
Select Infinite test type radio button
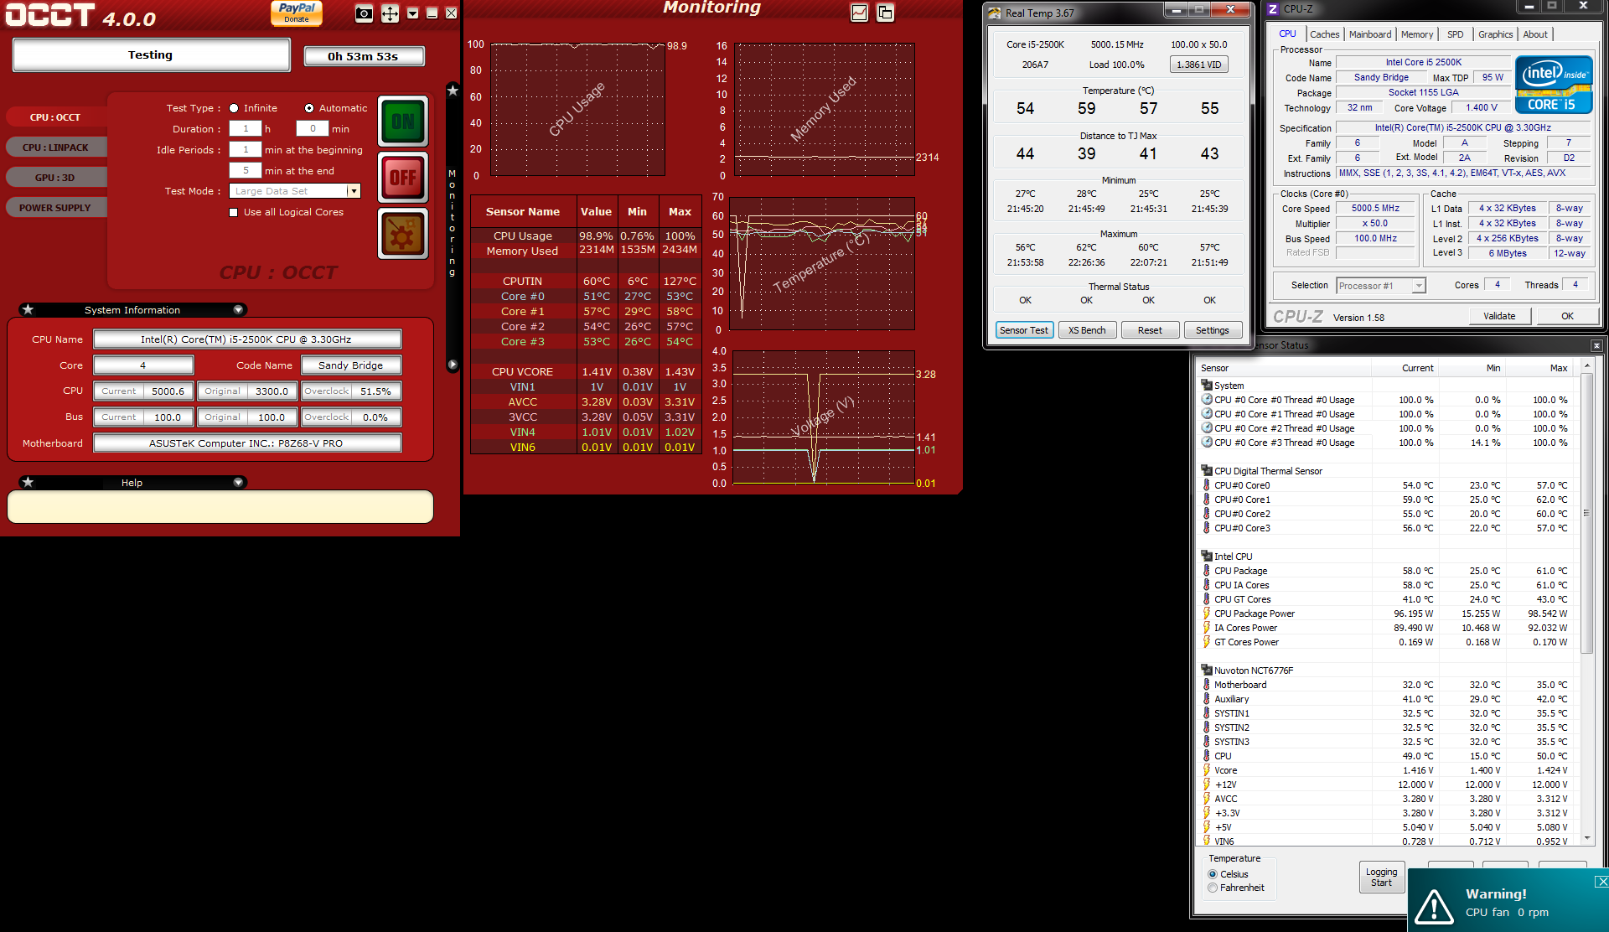234,108
